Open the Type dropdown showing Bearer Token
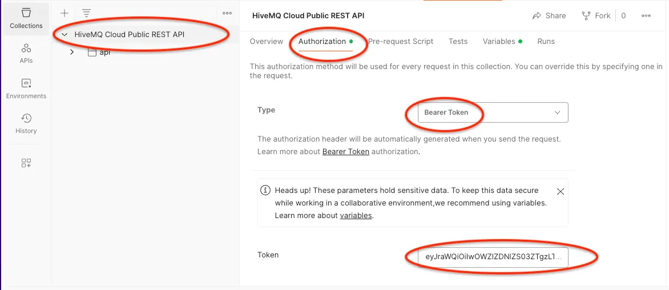This screenshot has height=290, width=669. [493, 112]
